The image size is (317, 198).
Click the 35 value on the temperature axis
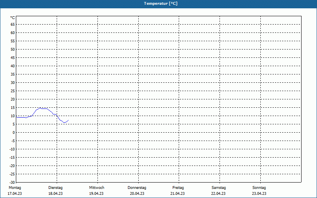pyautogui.click(x=13, y=74)
